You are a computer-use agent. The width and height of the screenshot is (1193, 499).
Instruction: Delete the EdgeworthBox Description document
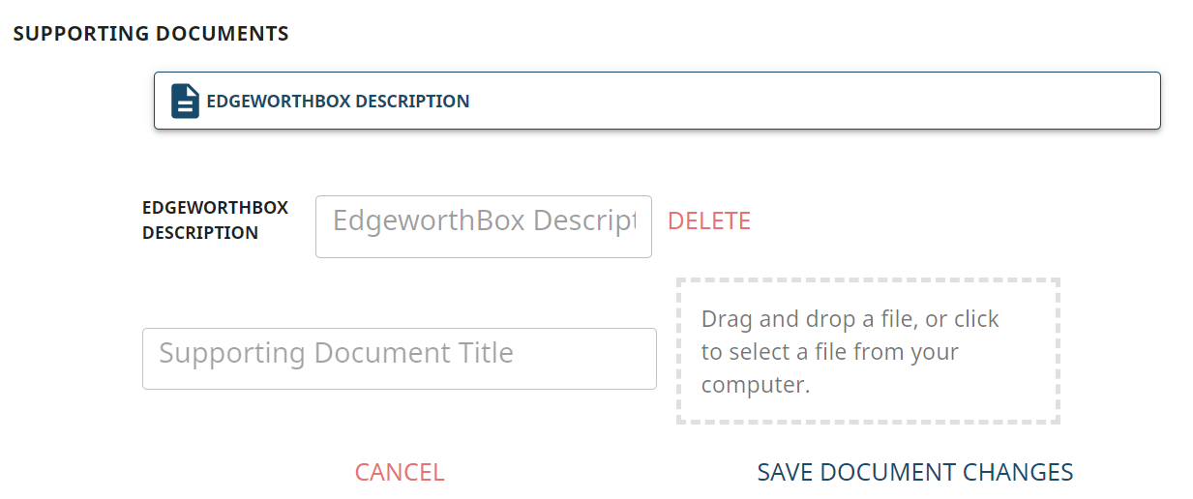click(x=709, y=221)
